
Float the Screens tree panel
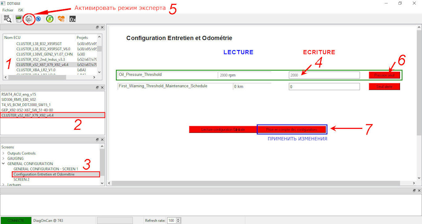(97, 139)
